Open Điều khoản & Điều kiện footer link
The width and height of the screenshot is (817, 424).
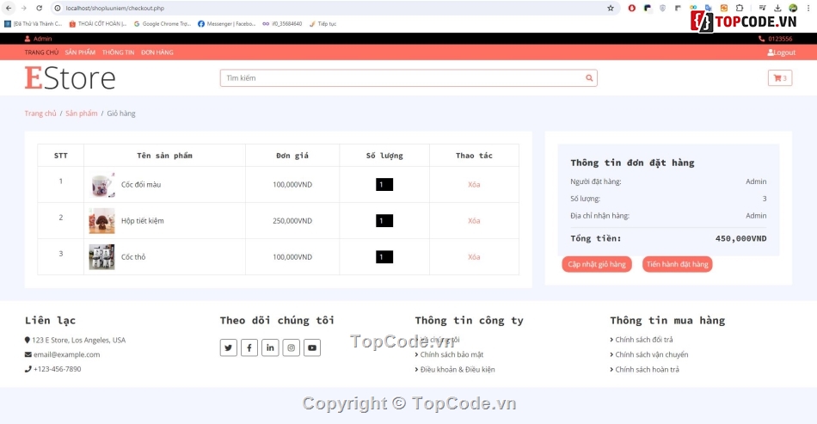click(x=458, y=369)
